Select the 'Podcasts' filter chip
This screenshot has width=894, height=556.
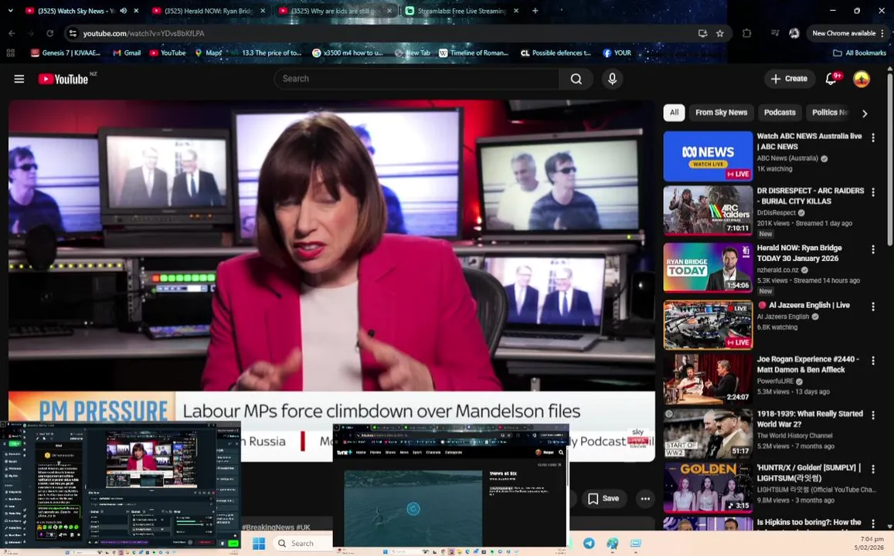pyautogui.click(x=780, y=112)
